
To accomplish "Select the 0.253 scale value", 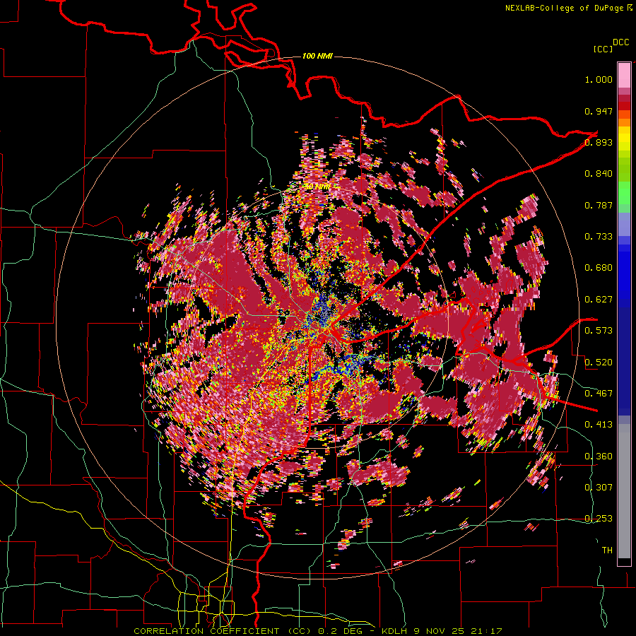I will (x=599, y=519).
